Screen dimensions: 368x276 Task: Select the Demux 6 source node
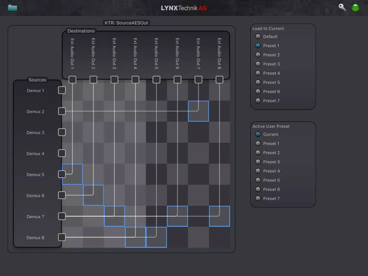click(62, 195)
